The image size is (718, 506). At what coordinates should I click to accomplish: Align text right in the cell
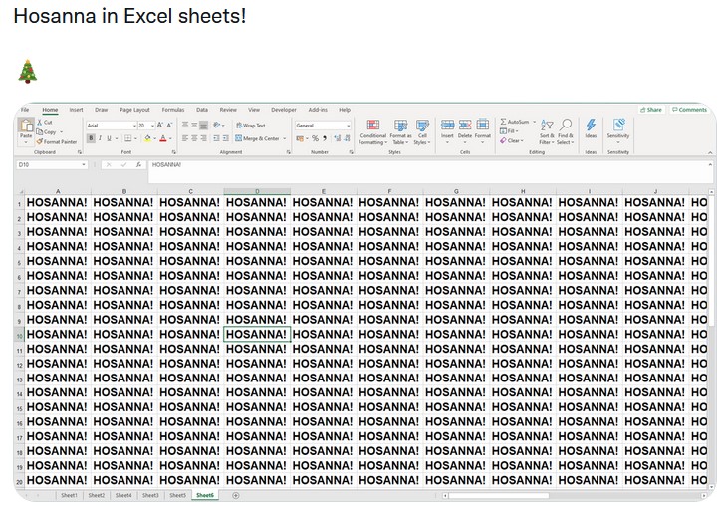click(x=204, y=138)
